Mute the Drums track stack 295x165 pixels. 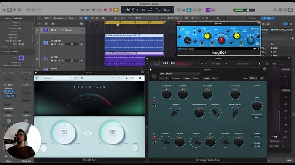click(52, 30)
